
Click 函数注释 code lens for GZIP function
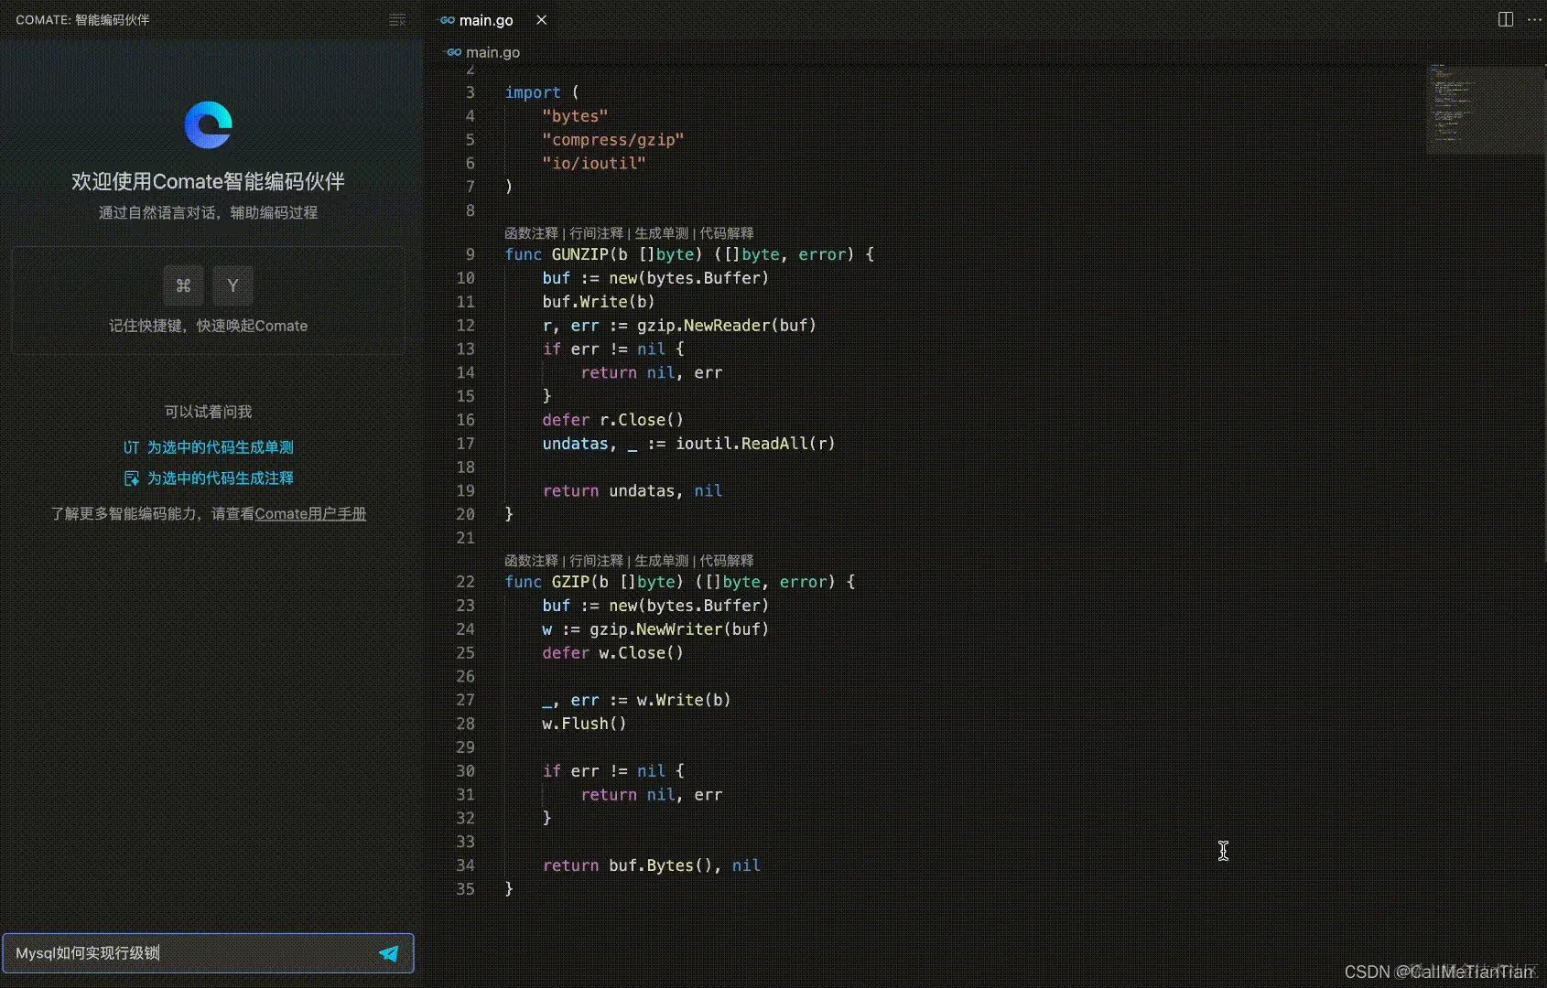tap(531, 561)
